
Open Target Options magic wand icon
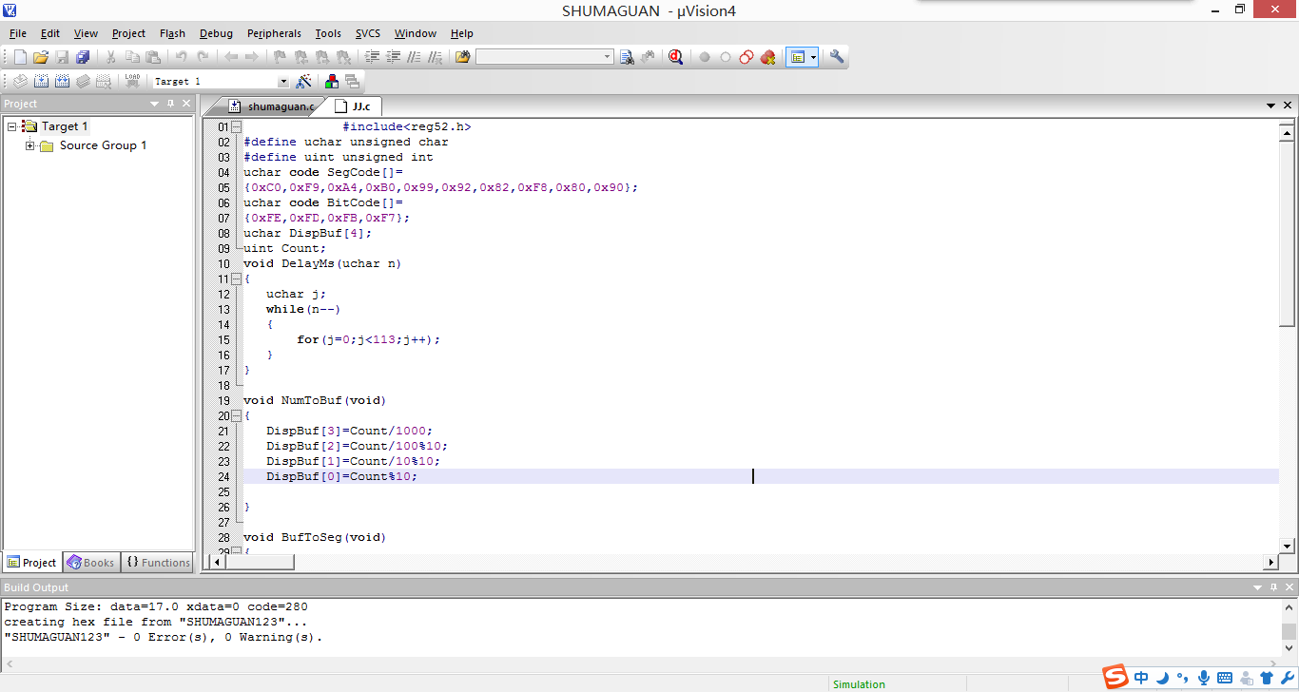tap(303, 82)
